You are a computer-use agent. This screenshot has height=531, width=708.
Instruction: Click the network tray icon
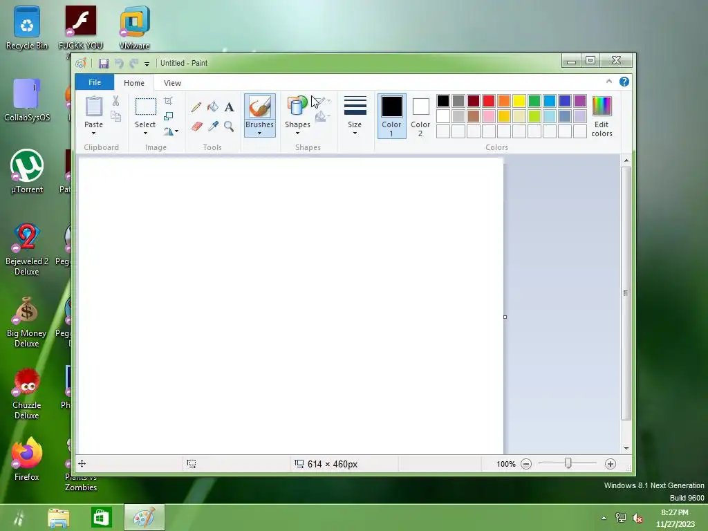point(621,518)
